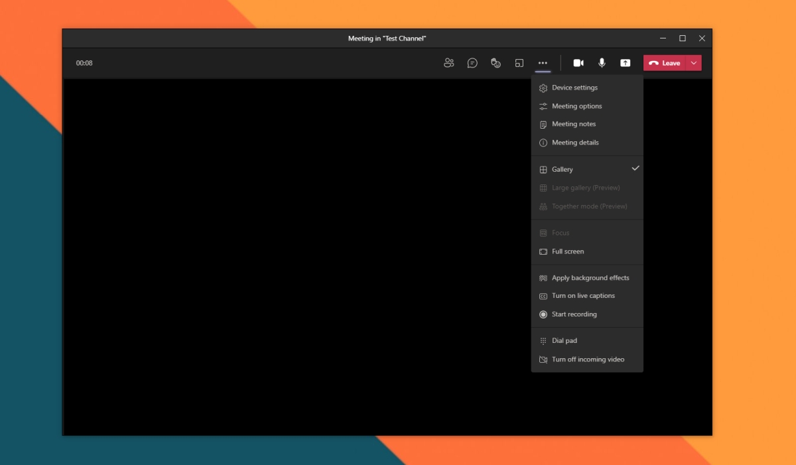Click the record circle icon
Image resolution: width=796 pixels, height=465 pixels.
click(543, 314)
